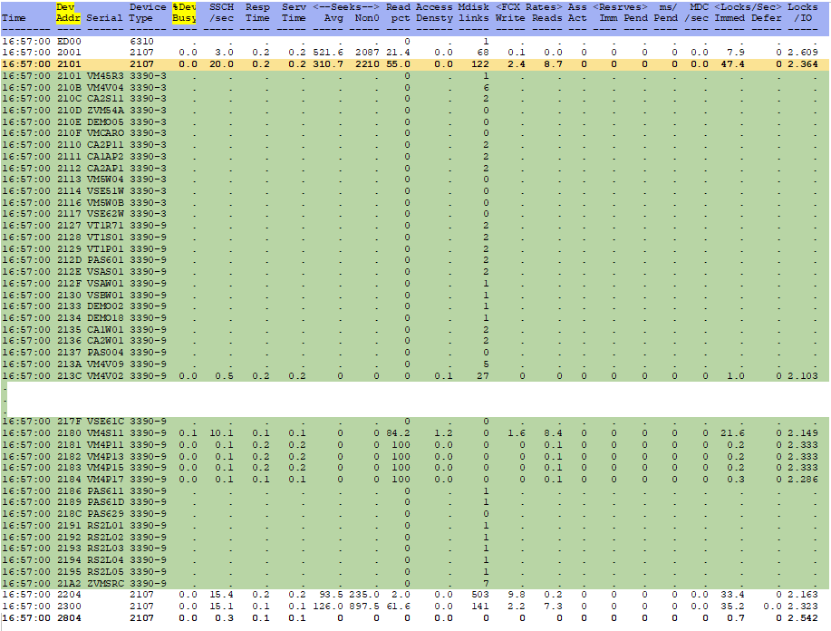Screen dimensions: 831x631
Task: Click the ED00 device row
Action: (415, 42)
